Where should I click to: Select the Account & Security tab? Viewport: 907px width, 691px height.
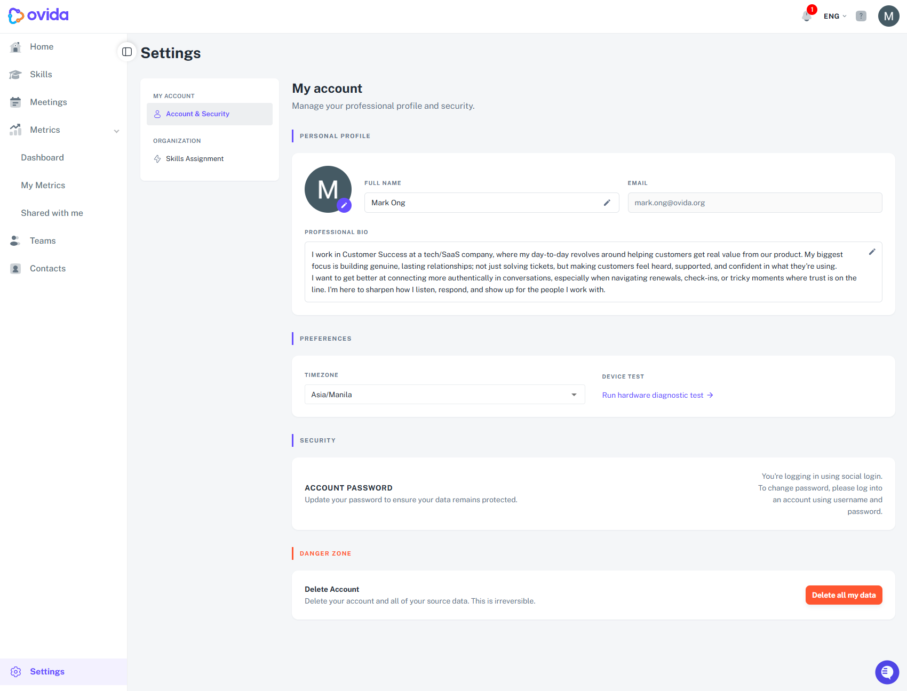click(x=210, y=114)
